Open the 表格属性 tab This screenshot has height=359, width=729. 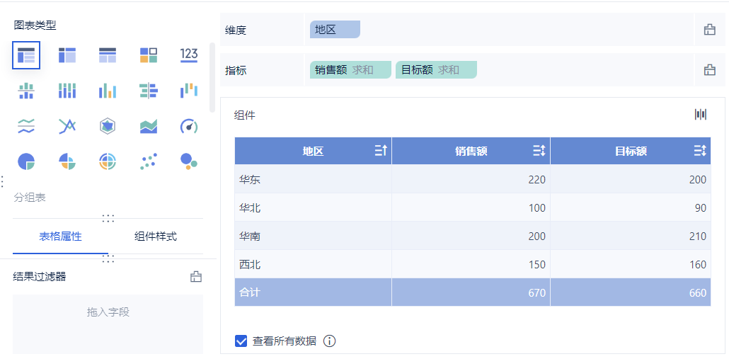point(60,237)
